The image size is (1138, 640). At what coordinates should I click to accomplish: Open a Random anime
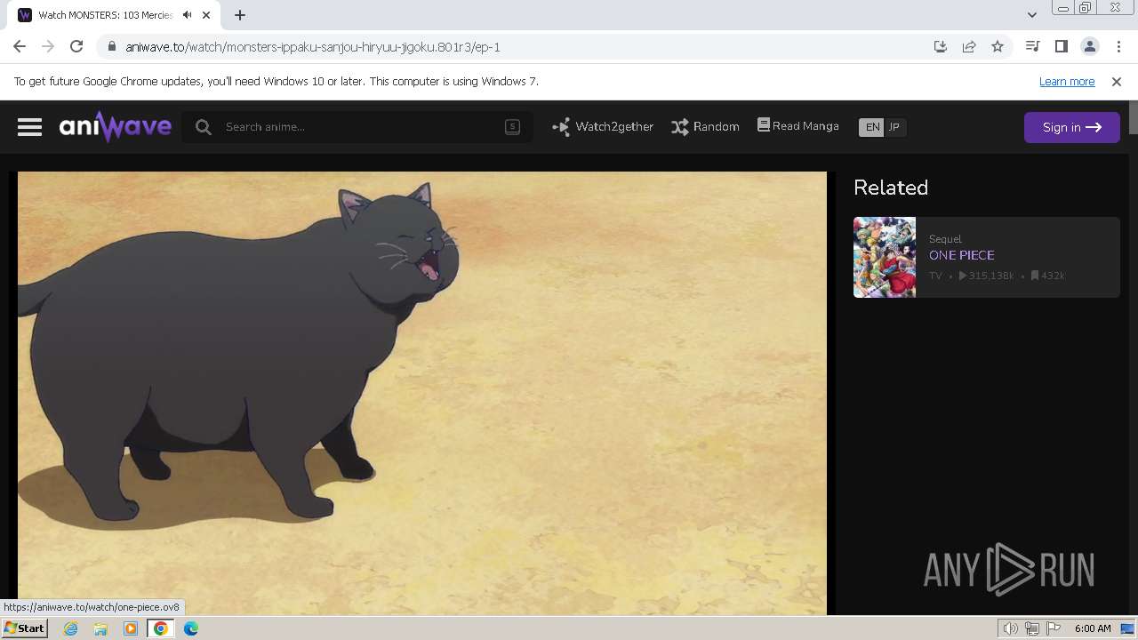pyautogui.click(x=705, y=127)
